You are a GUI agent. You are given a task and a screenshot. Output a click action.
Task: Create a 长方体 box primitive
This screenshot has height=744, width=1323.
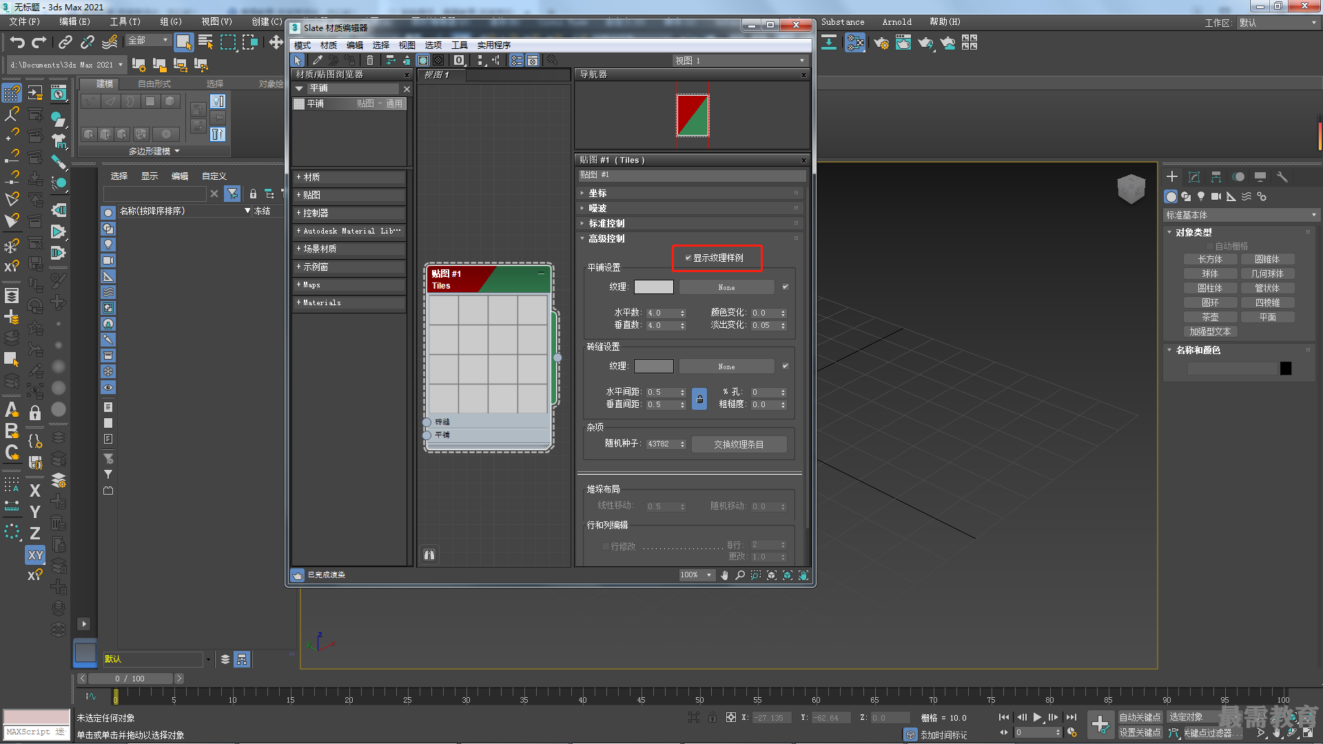point(1210,260)
